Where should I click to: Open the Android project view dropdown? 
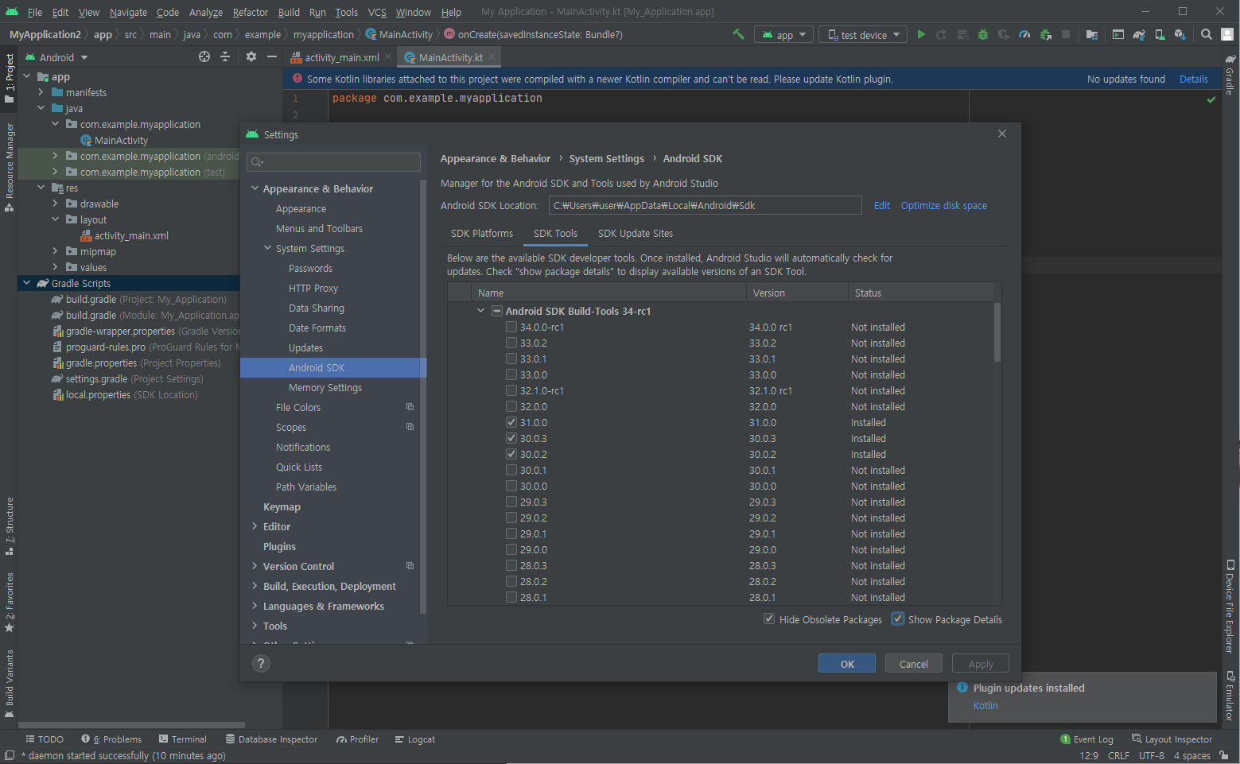click(56, 57)
